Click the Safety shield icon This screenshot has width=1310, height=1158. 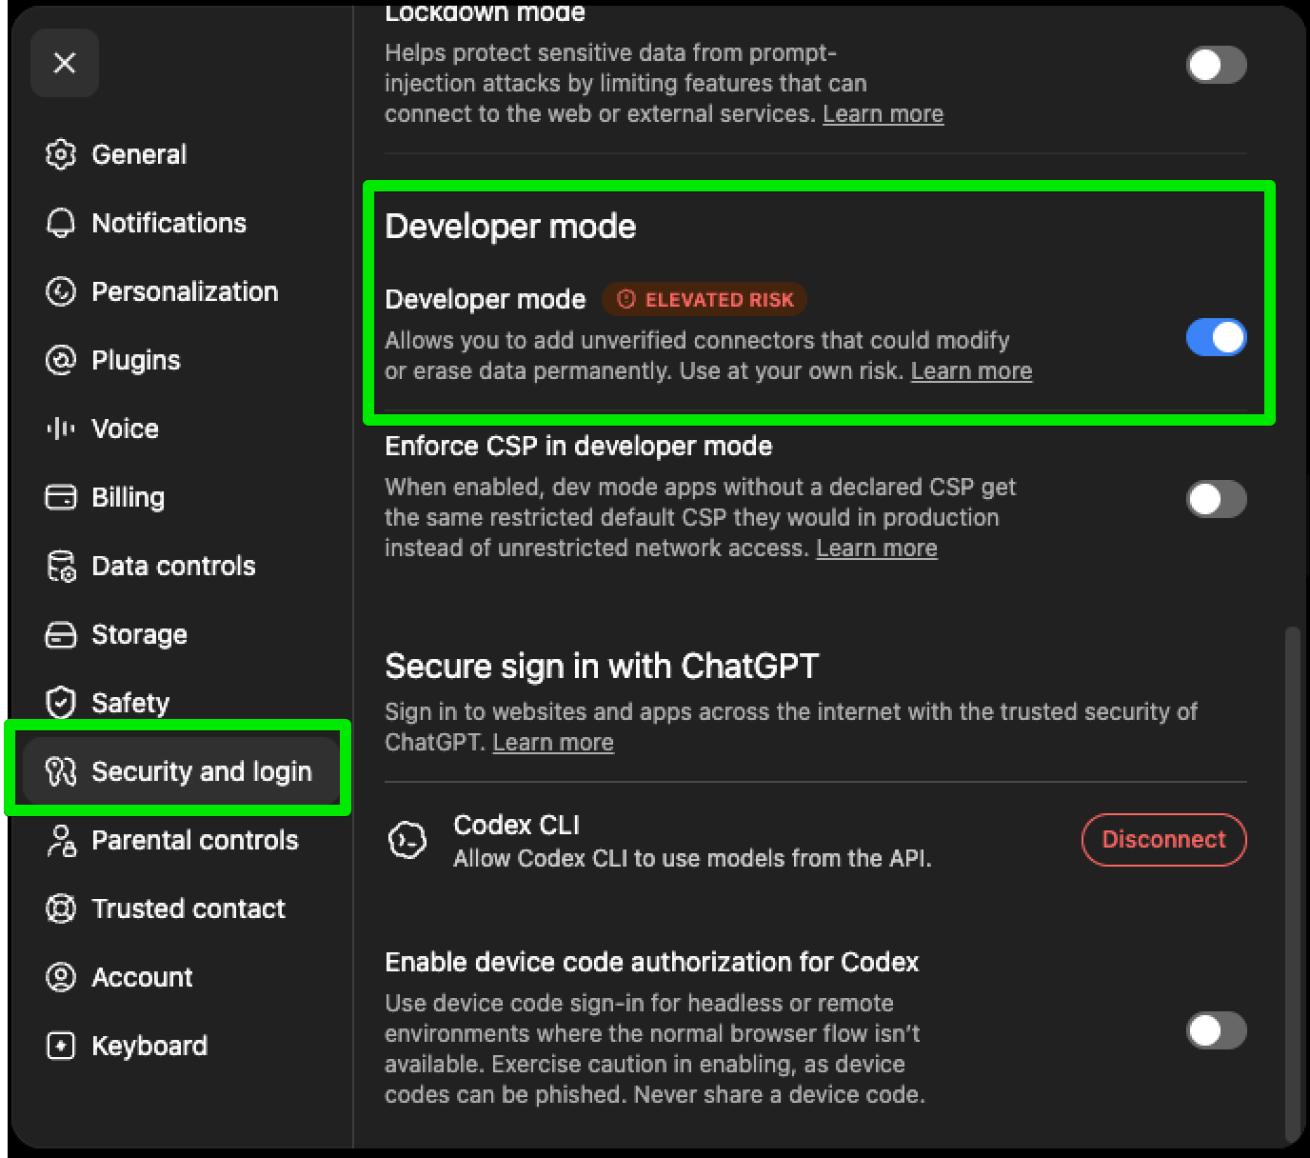pyautogui.click(x=61, y=703)
